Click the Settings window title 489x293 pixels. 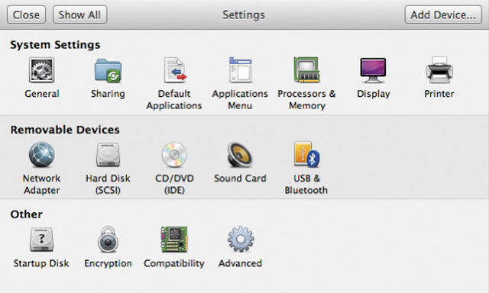(244, 14)
